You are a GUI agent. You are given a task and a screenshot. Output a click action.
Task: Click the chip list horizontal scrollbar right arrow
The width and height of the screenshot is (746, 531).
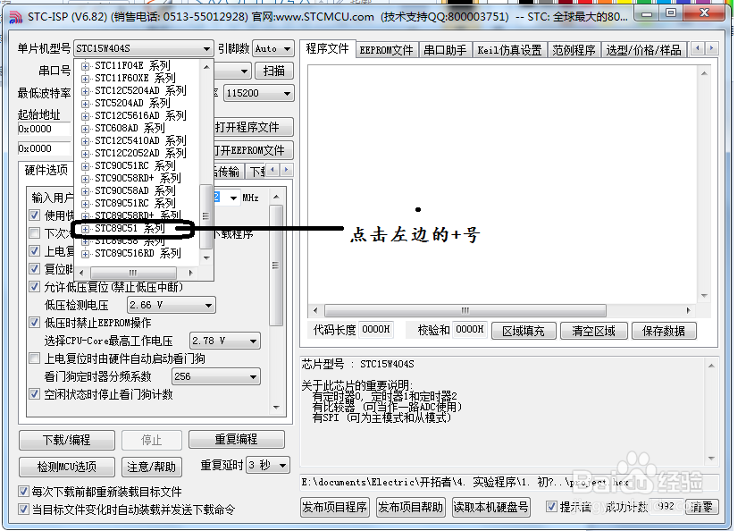[x=191, y=273]
